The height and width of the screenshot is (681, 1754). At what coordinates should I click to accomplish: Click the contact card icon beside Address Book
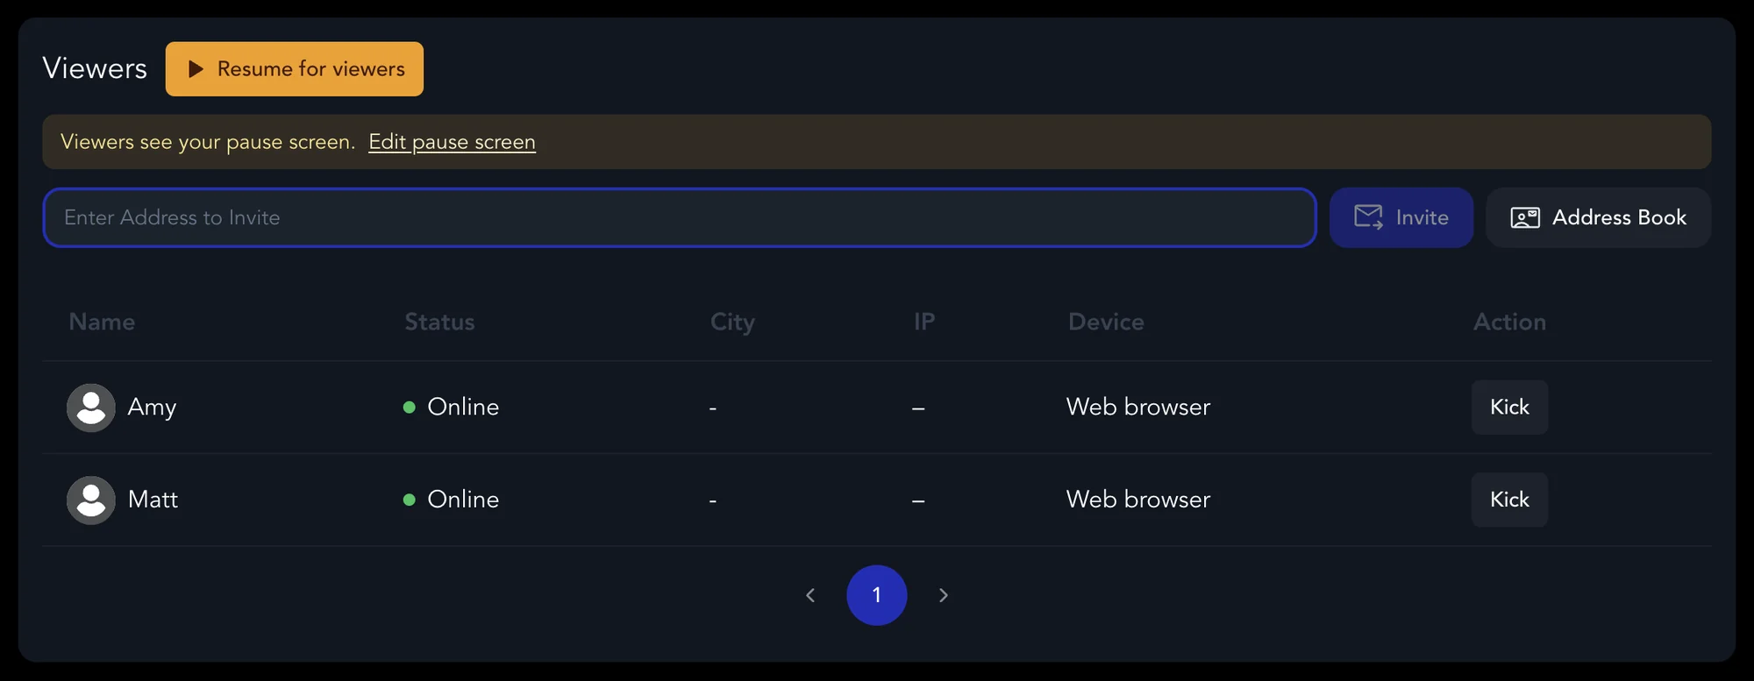point(1525,217)
